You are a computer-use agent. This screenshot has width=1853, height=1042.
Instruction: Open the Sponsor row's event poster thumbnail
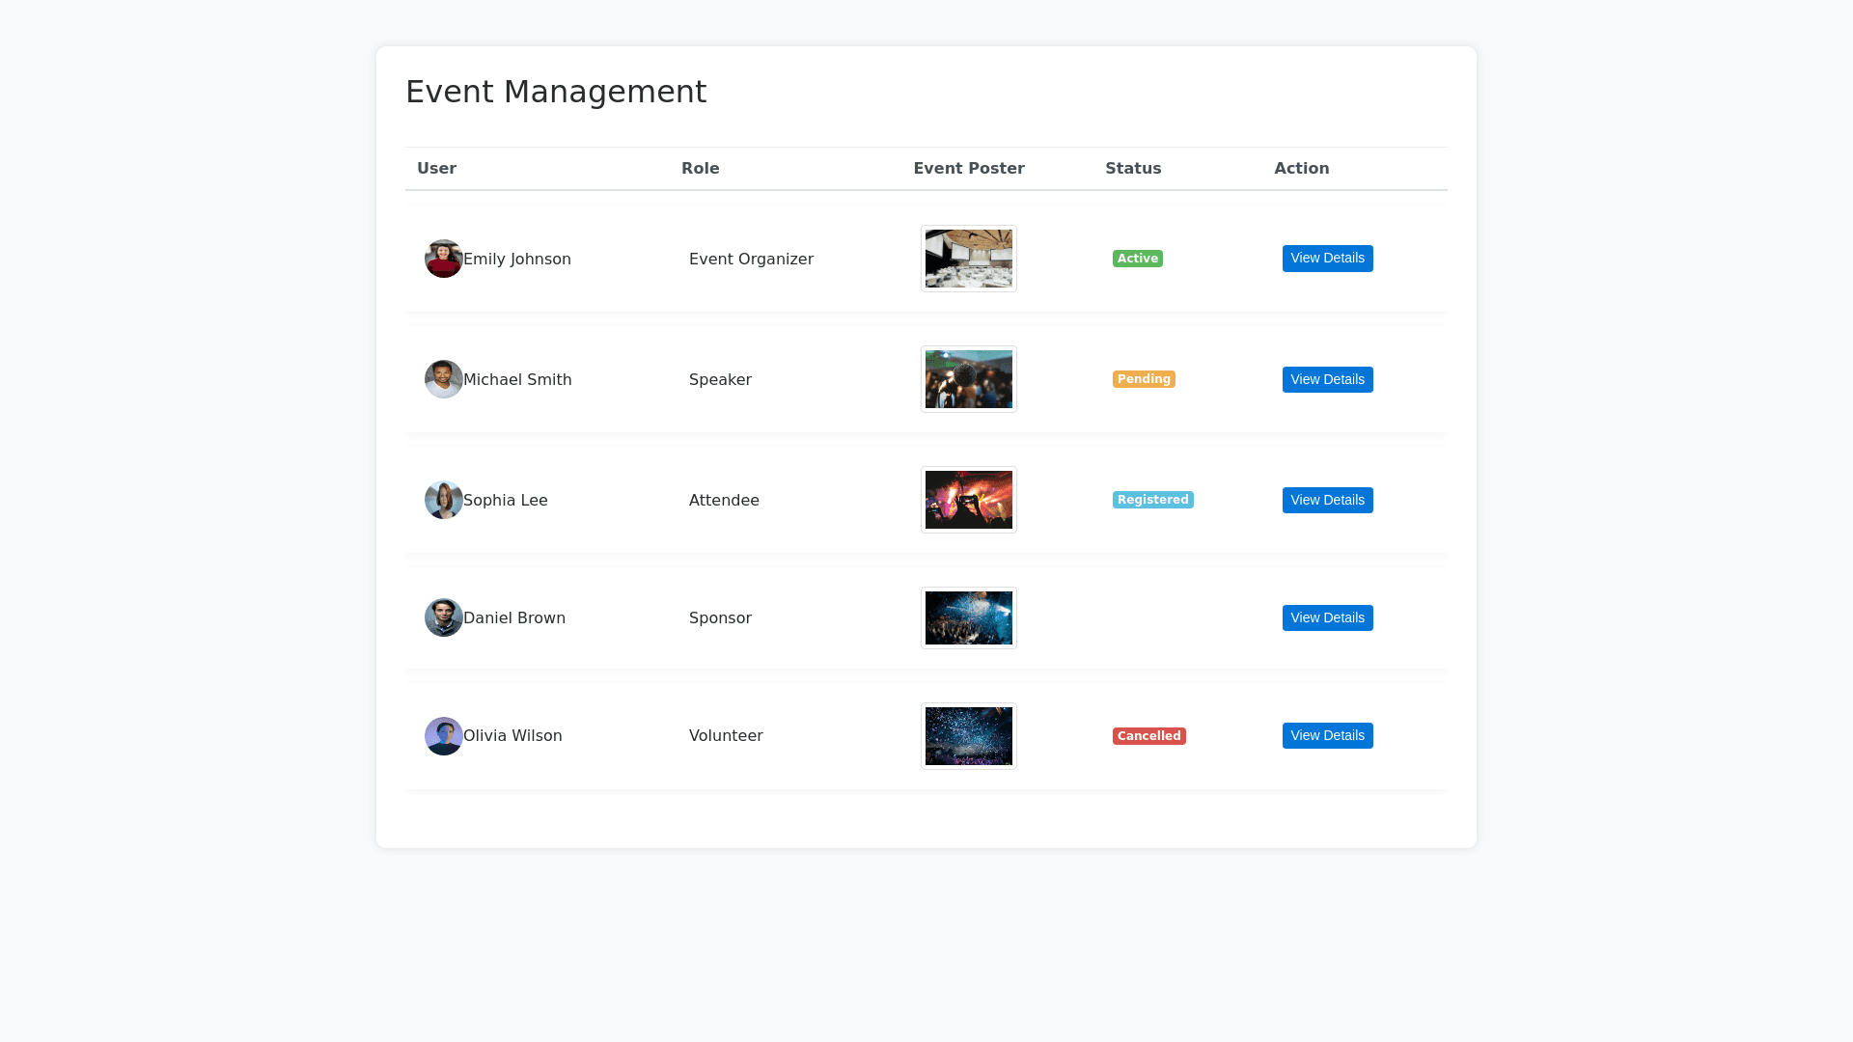click(x=968, y=617)
